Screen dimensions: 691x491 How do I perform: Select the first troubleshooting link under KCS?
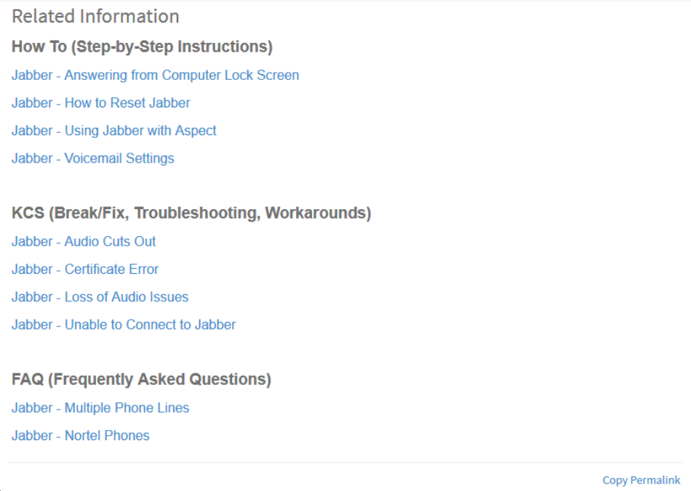pyautogui.click(x=83, y=241)
